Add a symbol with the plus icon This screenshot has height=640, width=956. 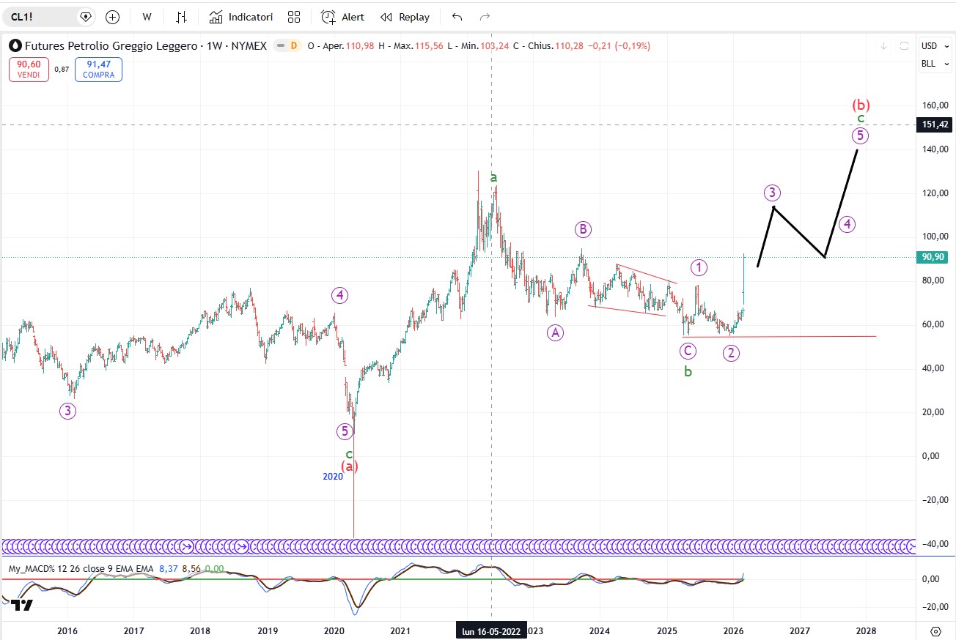click(112, 17)
